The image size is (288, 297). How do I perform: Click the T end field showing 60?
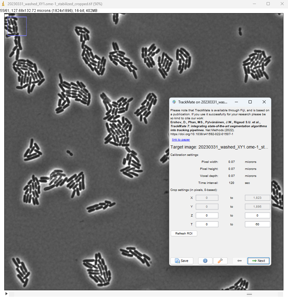(257, 224)
